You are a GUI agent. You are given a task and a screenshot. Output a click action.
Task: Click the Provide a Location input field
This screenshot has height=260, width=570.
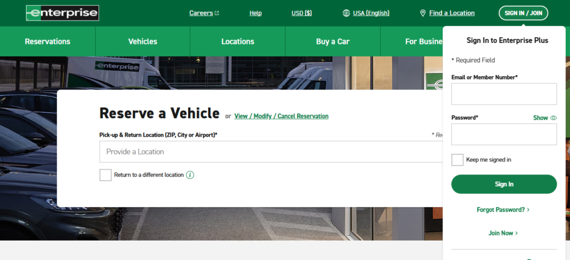pyautogui.click(x=267, y=152)
